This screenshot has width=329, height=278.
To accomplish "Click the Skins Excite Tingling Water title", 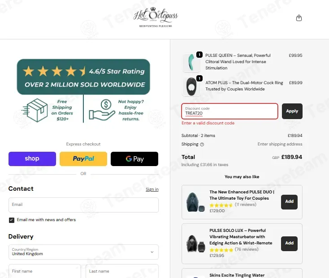I will pos(237,275).
